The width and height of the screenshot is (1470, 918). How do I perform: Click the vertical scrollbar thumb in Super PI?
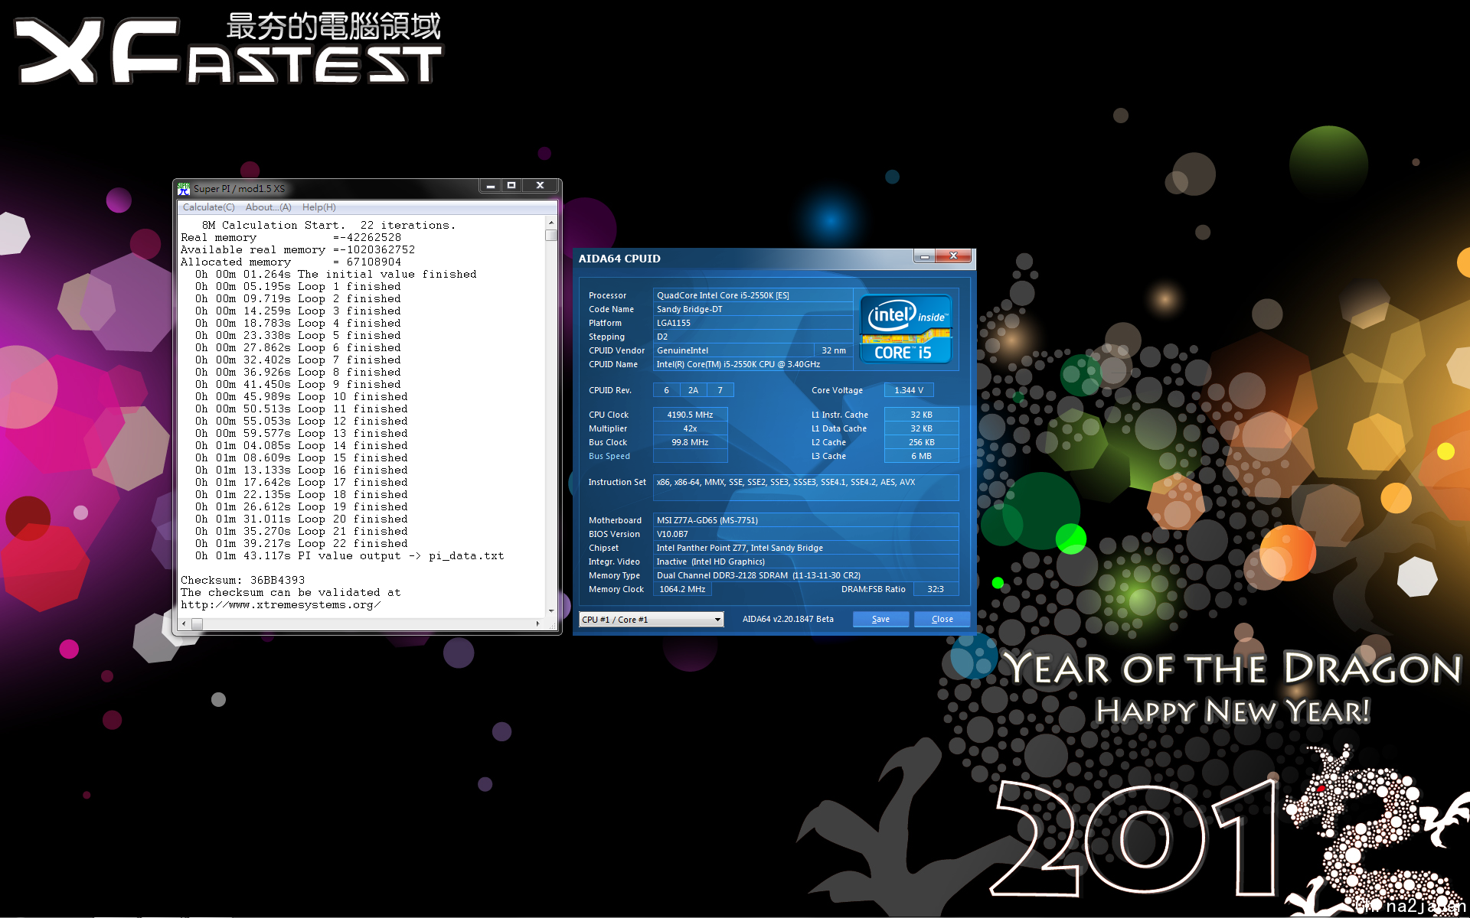pyautogui.click(x=551, y=236)
